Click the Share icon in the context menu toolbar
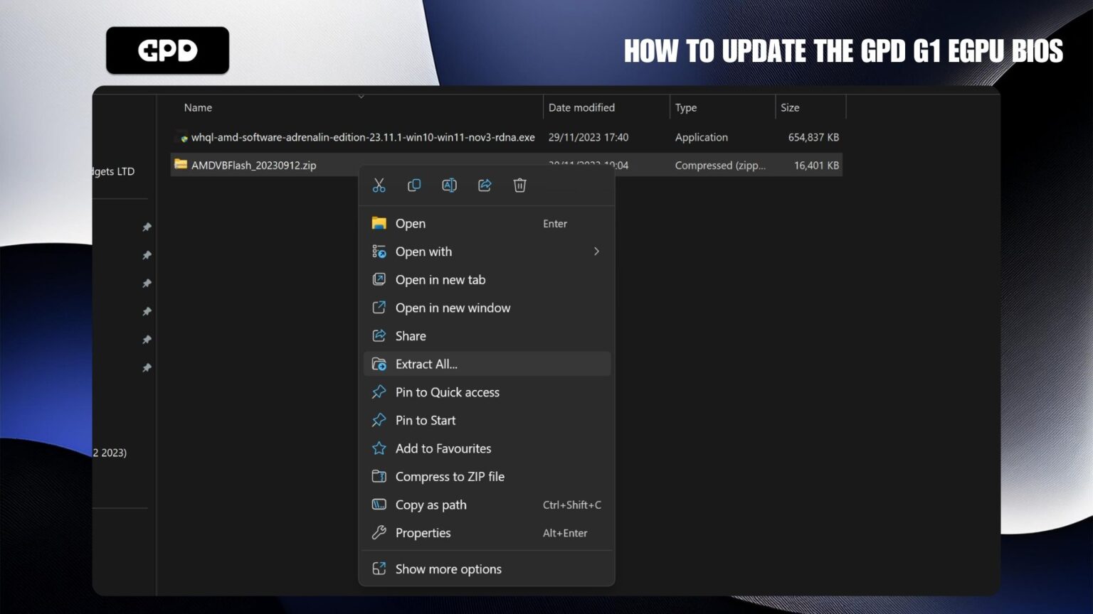1093x614 pixels. [x=485, y=185]
